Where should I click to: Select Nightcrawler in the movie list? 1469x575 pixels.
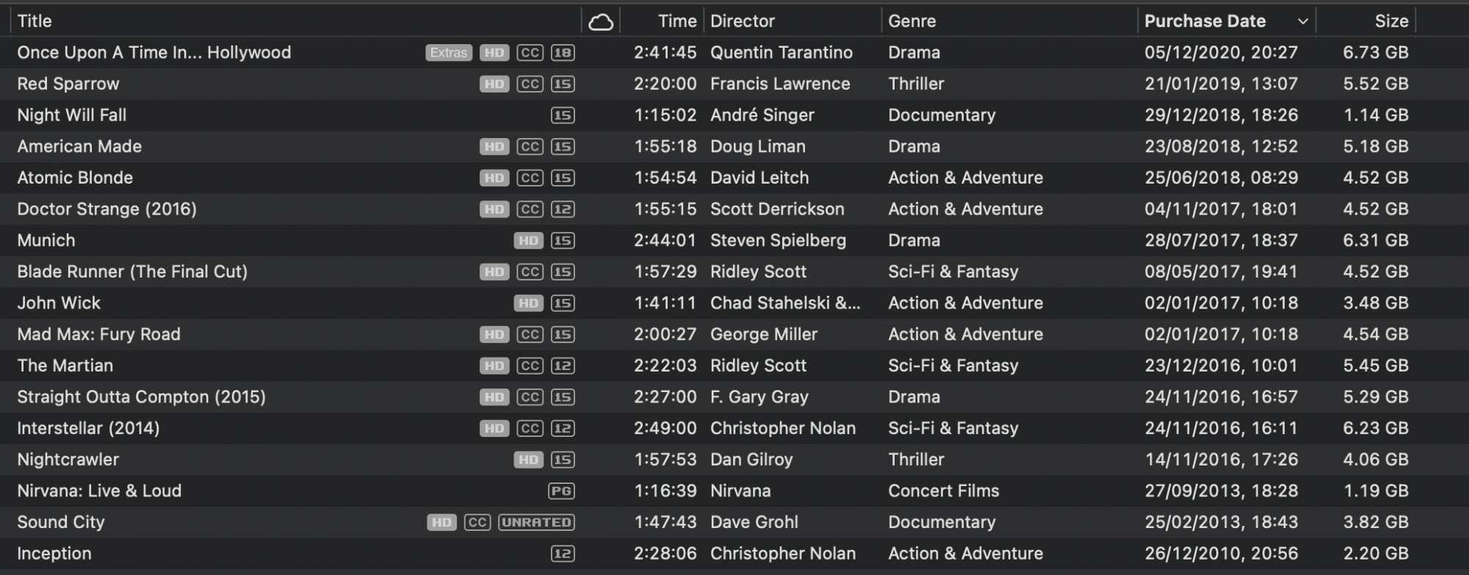click(68, 460)
